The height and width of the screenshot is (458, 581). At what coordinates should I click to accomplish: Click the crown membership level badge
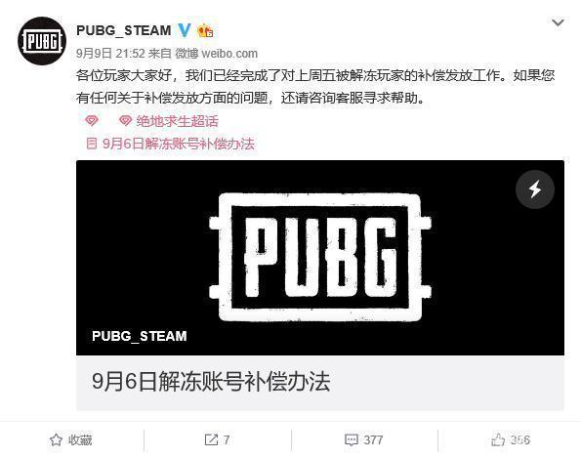(x=205, y=30)
